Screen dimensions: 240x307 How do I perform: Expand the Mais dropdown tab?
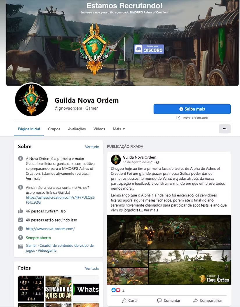pyautogui.click(x=119, y=129)
